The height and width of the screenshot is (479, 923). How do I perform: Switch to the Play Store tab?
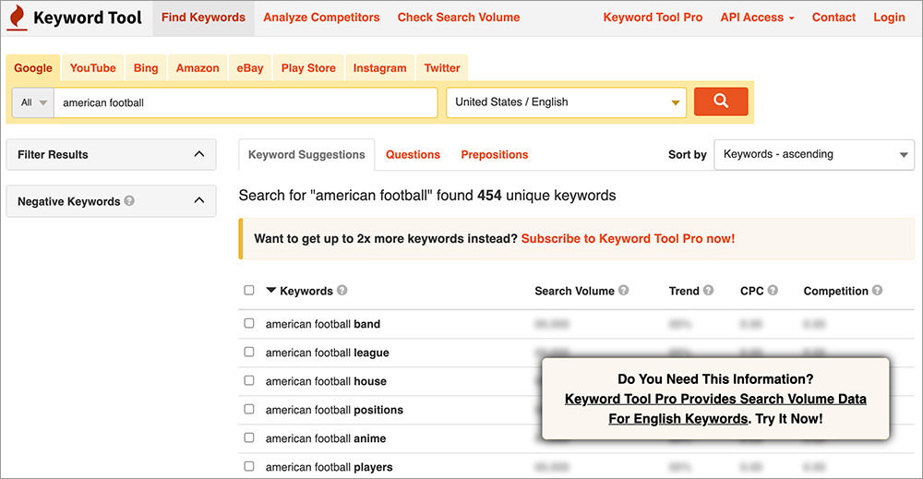[x=308, y=68]
